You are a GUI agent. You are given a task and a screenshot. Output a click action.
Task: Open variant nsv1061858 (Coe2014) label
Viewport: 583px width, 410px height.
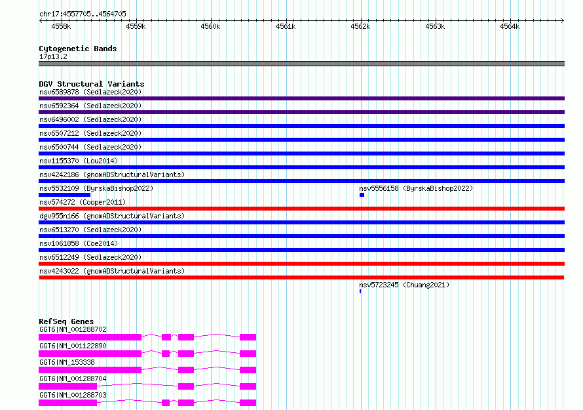tap(79, 243)
